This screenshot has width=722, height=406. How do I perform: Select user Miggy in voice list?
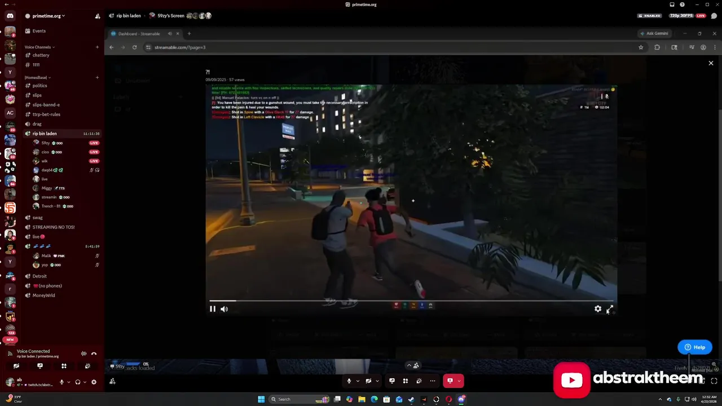point(46,188)
